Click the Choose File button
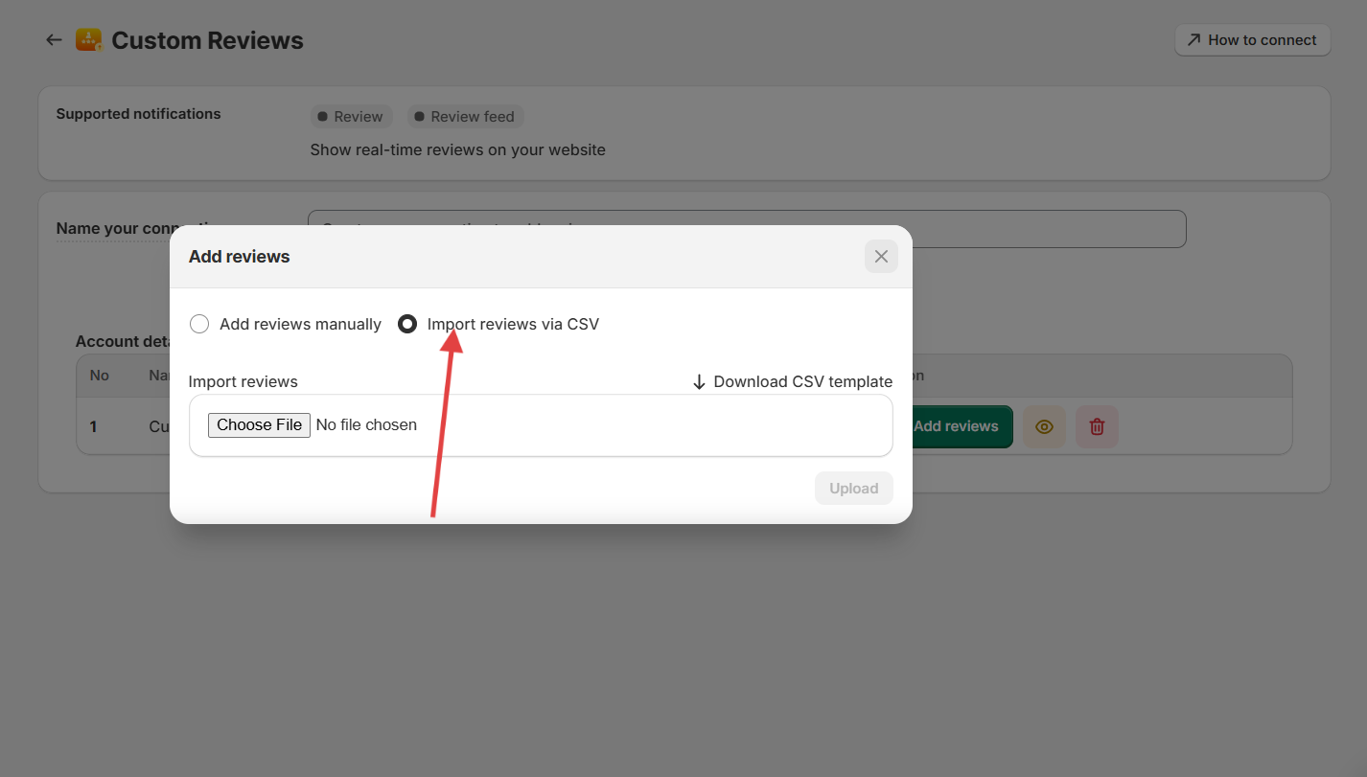Screen dimensions: 1367x777 [x=259, y=425]
